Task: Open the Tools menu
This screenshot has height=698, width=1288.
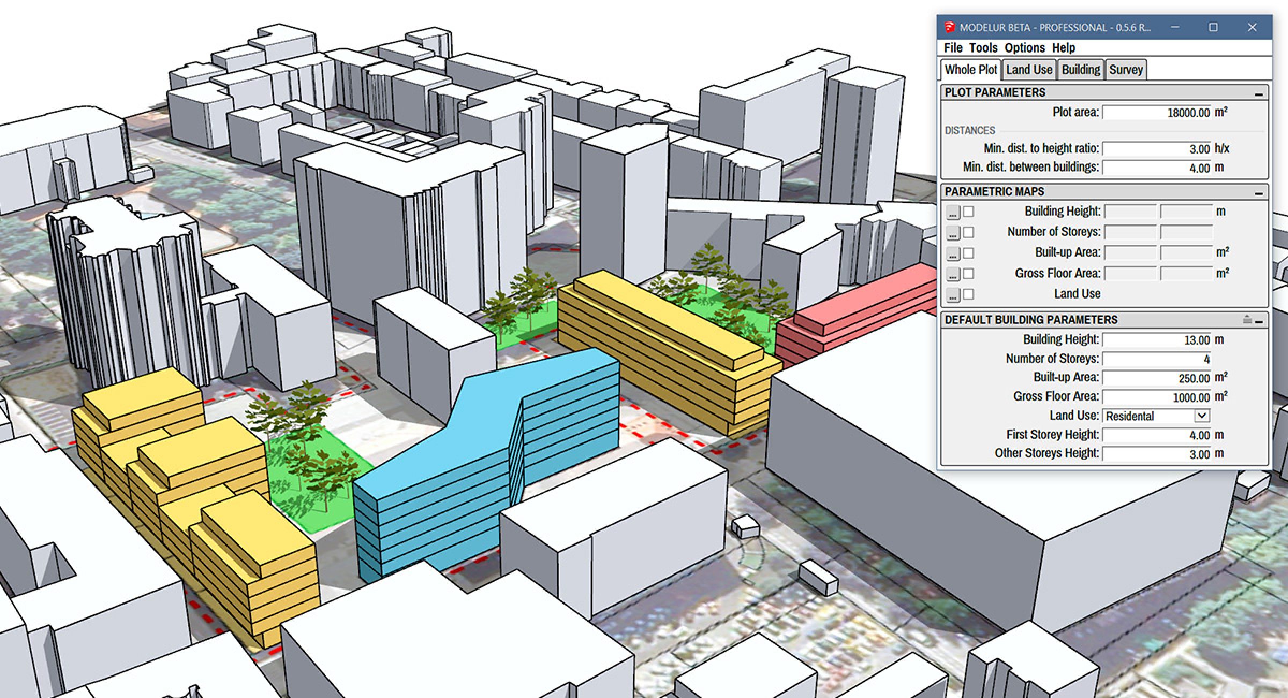Action: (983, 48)
